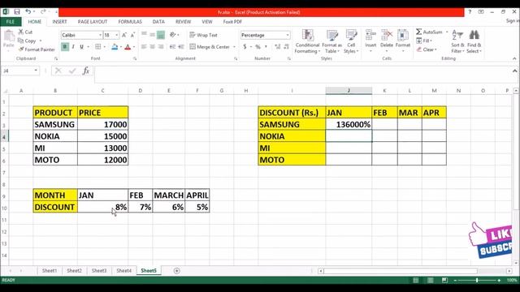Image resolution: width=520 pixels, height=292 pixels.
Task: Open the font size dropdown
Action: 117,35
